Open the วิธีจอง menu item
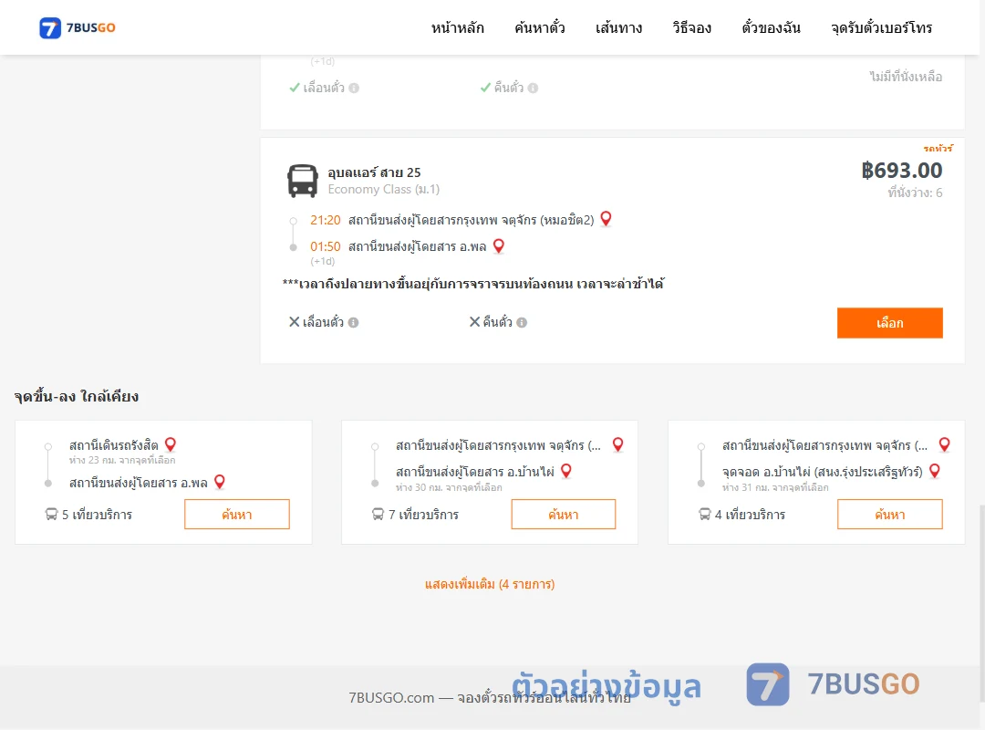This screenshot has height=730, width=985. 691,27
